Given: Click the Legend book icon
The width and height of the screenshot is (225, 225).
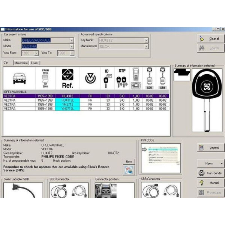Looking at the screenshot, I should [202, 147].
